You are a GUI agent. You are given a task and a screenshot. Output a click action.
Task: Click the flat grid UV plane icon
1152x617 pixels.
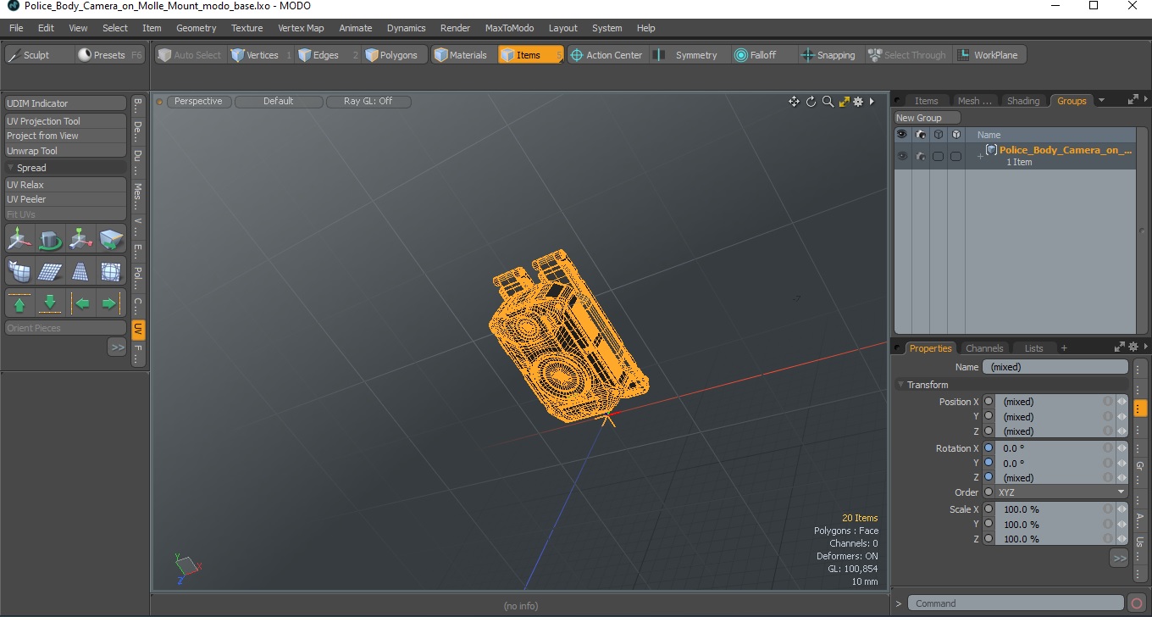coord(50,271)
